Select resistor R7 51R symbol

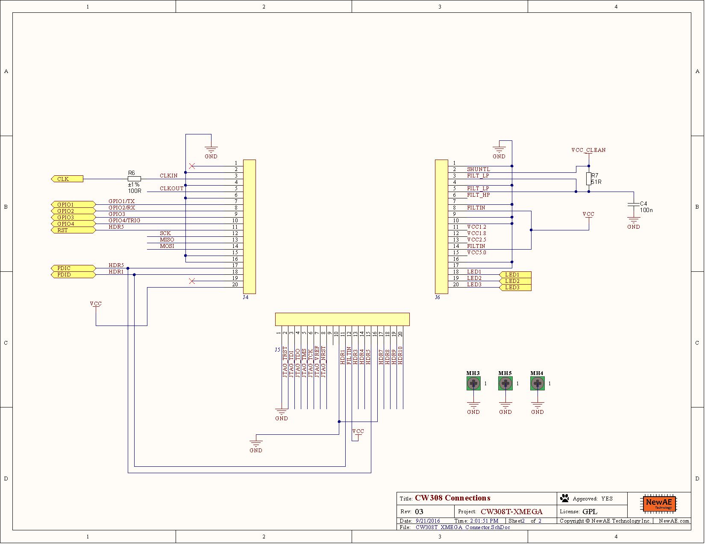pos(589,179)
